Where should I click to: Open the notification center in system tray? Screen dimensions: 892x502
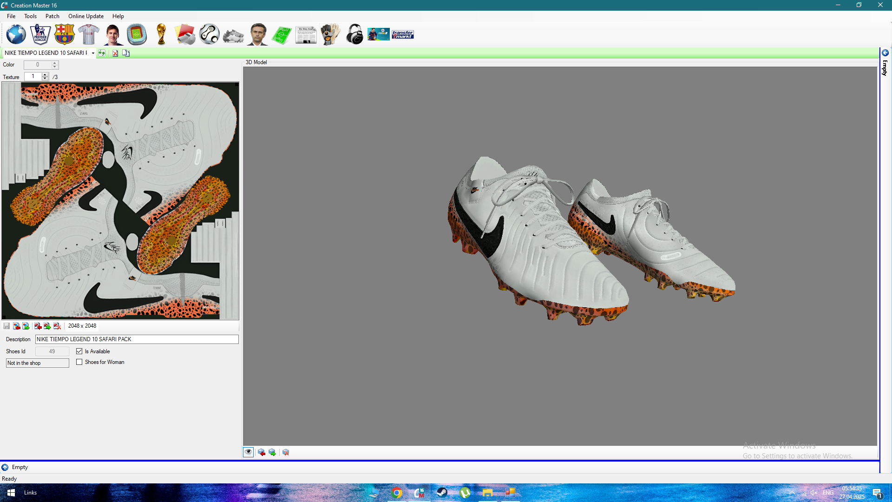point(877,493)
